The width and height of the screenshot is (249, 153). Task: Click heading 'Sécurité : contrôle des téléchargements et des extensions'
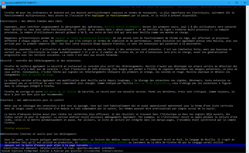click(41, 61)
